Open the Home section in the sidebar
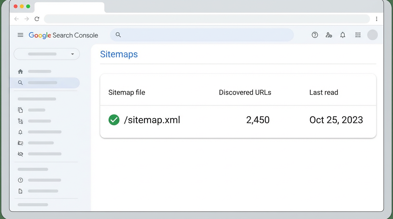The width and height of the screenshot is (393, 219). coord(20,71)
